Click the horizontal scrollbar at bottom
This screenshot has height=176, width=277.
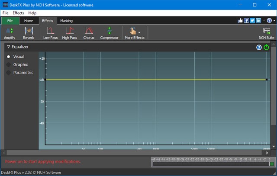click(x=138, y=153)
